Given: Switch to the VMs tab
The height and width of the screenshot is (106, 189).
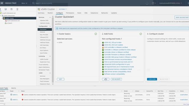Looking at the screenshot, I should pos(86,13).
